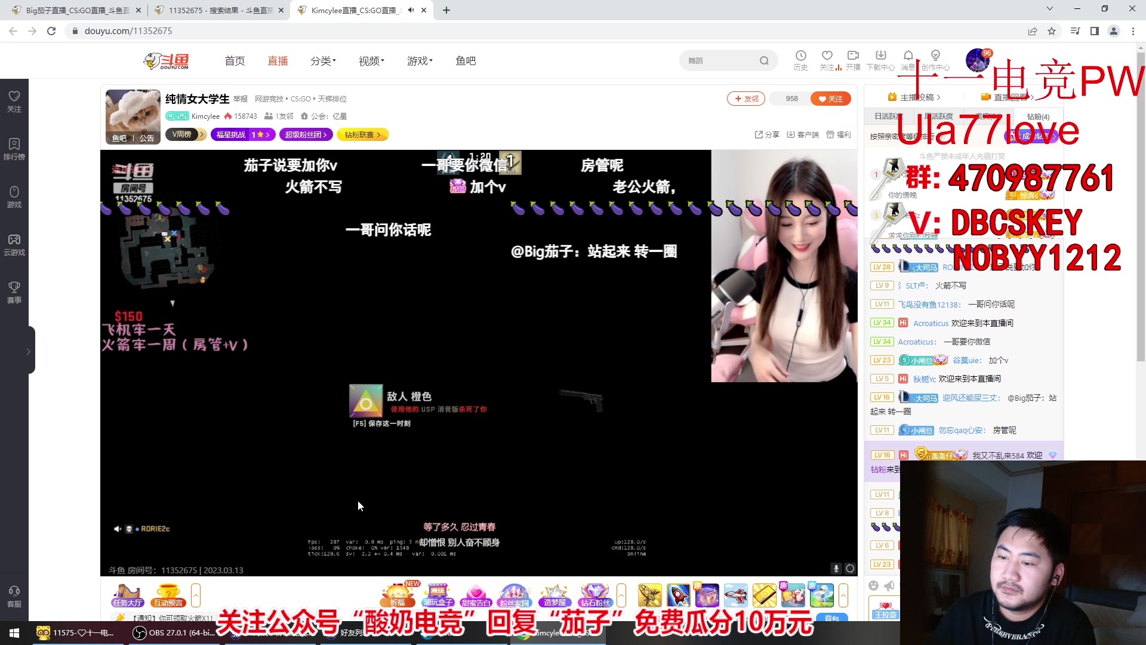Click the Douyu logo
This screenshot has height=645, width=1146.
tap(167, 60)
